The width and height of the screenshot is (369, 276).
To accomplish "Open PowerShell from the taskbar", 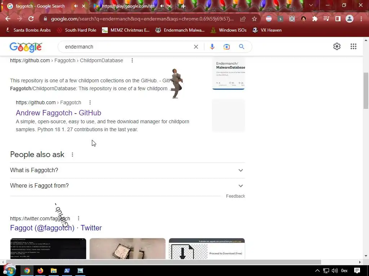I will click(x=67, y=271).
